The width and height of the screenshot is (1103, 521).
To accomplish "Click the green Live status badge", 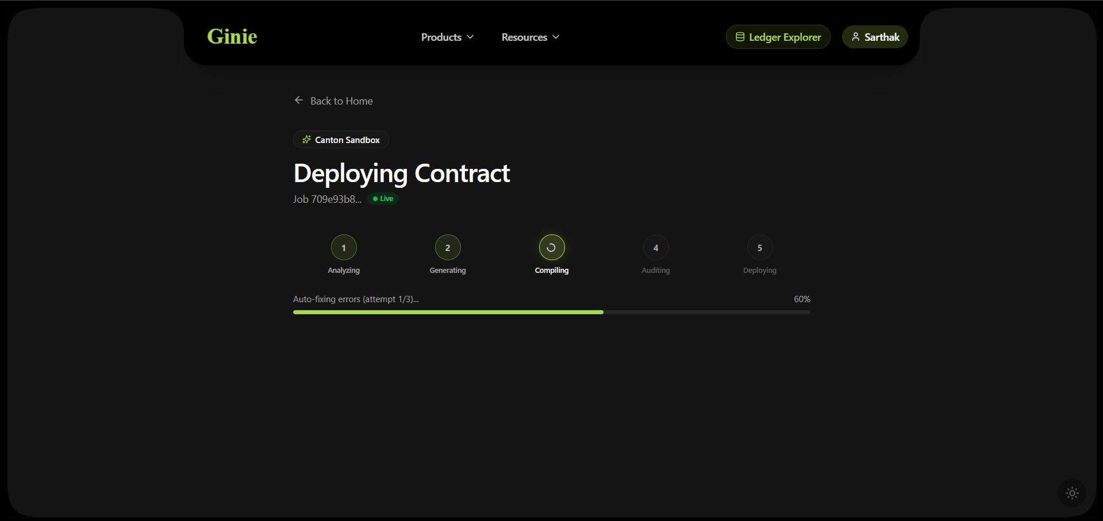I will pos(383,199).
